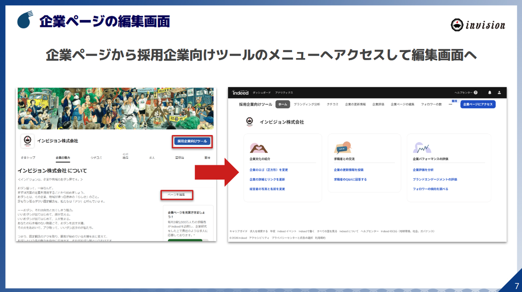Open ヘルプセンター with the question mark icon

[x=466, y=93]
